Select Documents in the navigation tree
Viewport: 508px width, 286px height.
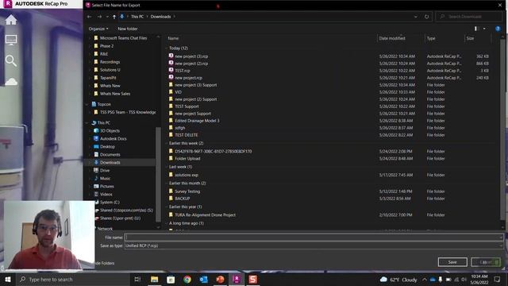110,155
